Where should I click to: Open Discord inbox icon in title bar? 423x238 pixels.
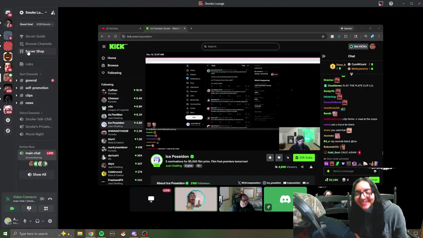381,4
